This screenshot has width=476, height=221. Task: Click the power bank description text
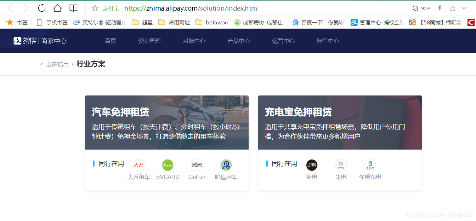point(335,132)
